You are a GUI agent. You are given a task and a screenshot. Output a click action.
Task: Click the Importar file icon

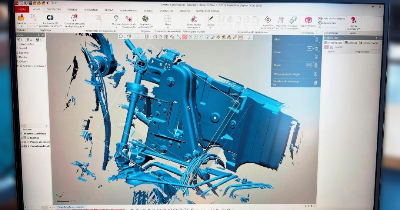pyautogui.click(x=21, y=18)
